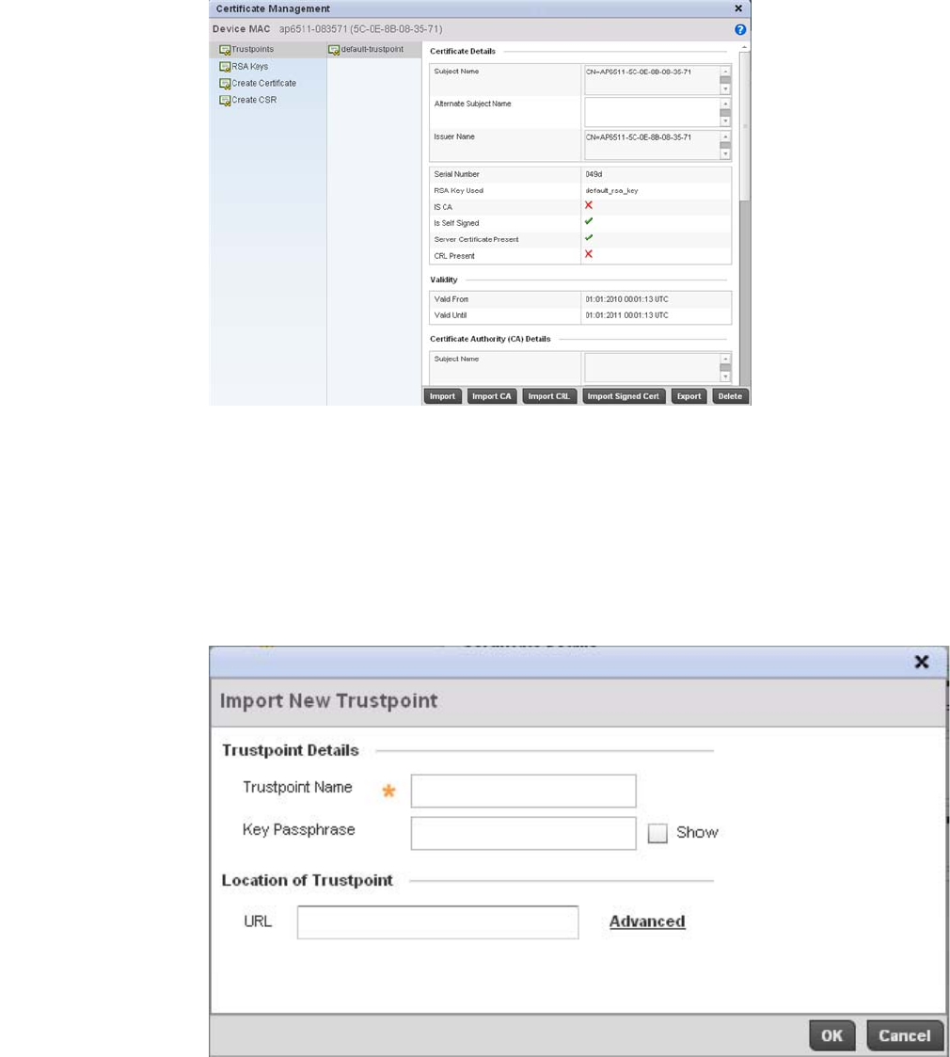950x1057 pixels.
Task: Click the RSA Keys certificate icon
Action: [x=225, y=67]
